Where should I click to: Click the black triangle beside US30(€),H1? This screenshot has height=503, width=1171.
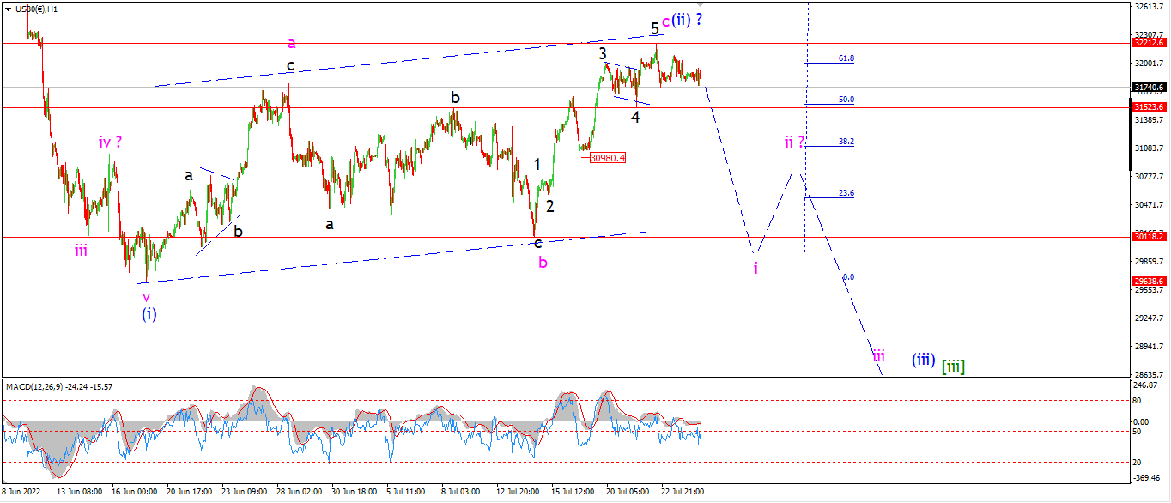[x=8, y=9]
